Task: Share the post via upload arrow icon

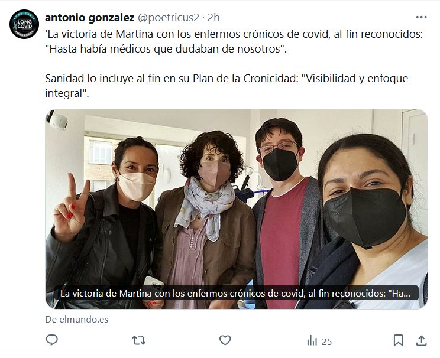Action: (x=421, y=340)
